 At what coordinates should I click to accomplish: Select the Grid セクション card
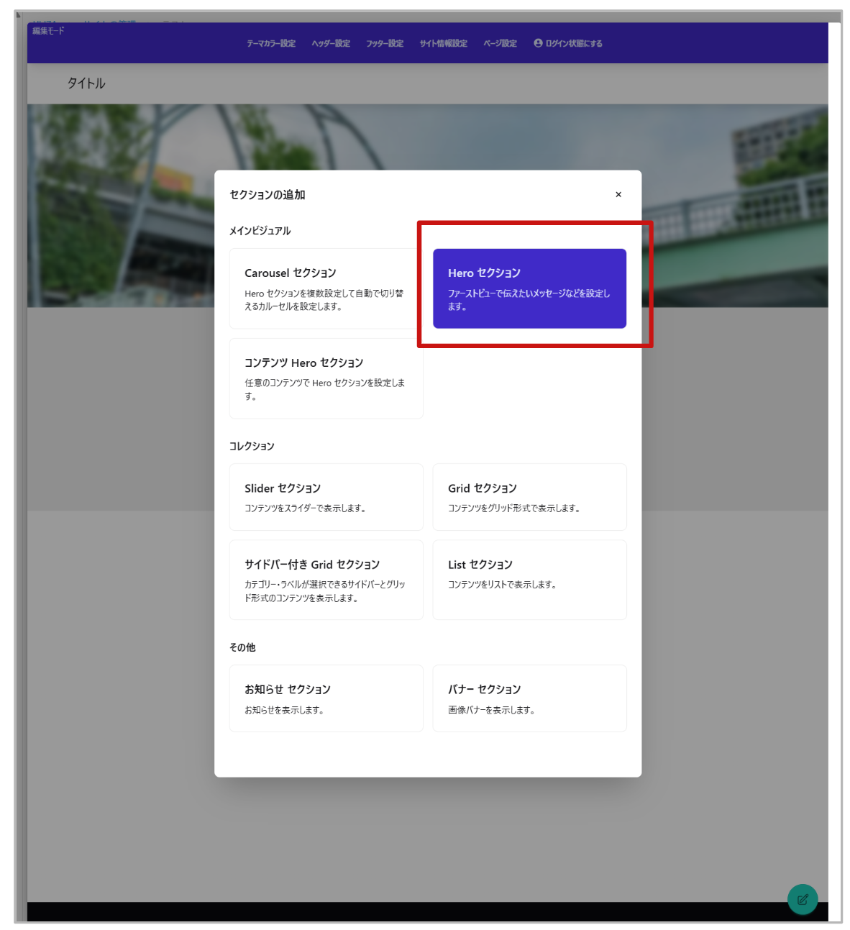(529, 497)
